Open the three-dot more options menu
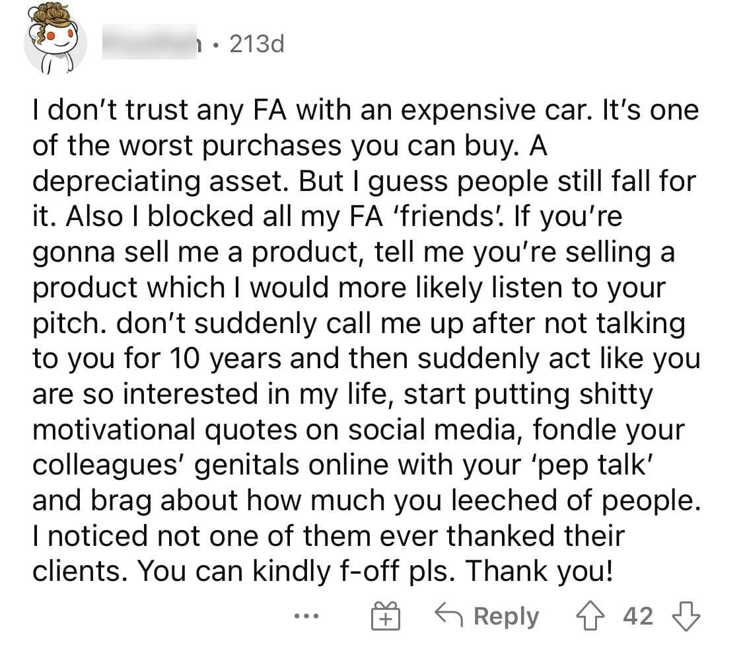The height and width of the screenshot is (651, 743). (x=306, y=617)
